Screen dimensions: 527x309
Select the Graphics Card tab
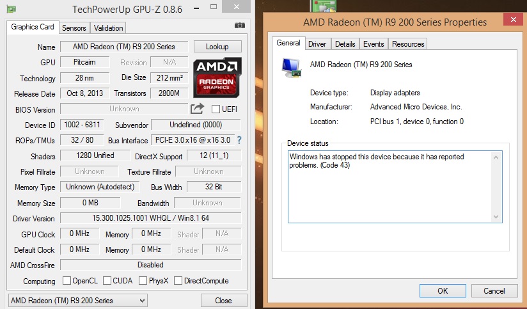click(x=33, y=27)
